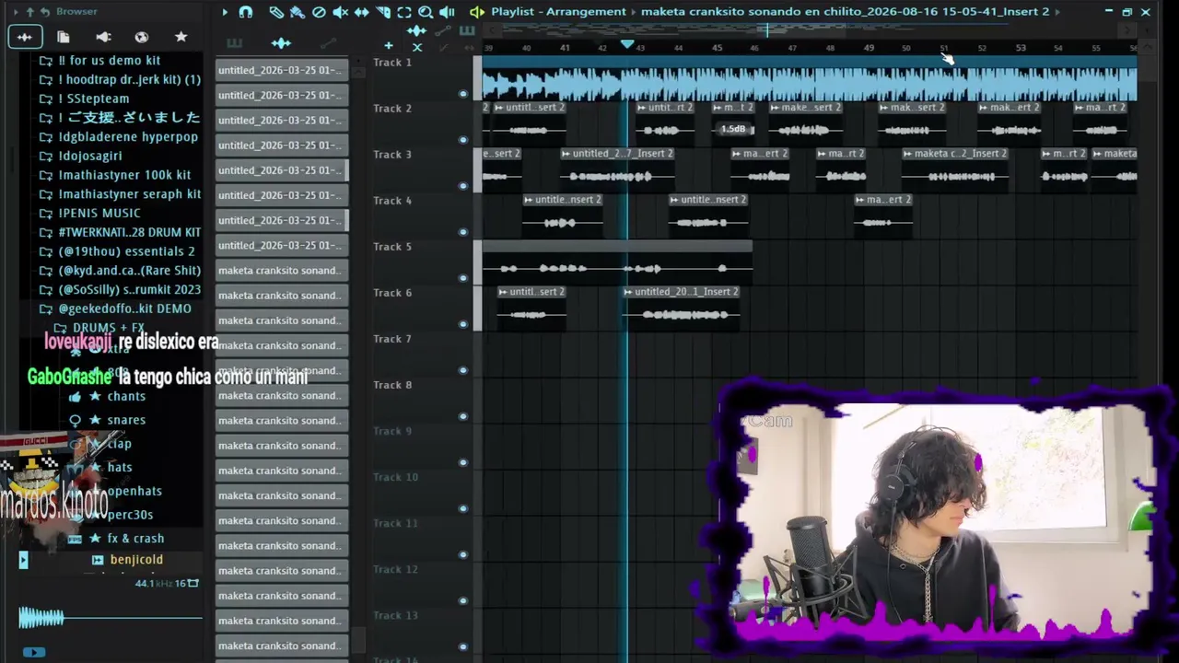Viewport: 1179px width, 663px height.
Task: Click the browser up-arrow icon
Action: tap(29, 12)
